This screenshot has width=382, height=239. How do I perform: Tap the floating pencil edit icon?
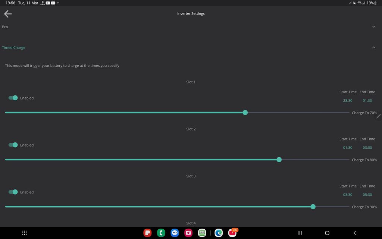click(x=378, y=116)
